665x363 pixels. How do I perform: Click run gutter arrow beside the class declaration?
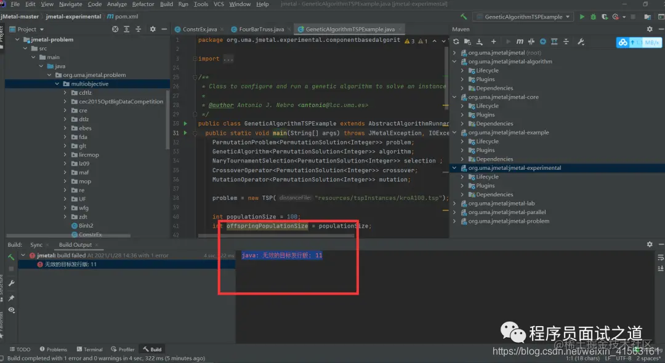point(185,124)
